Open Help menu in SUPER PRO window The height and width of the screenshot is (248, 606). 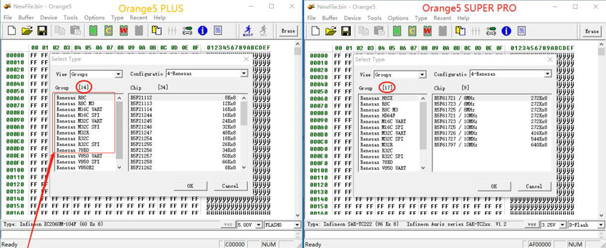(463, 18)
